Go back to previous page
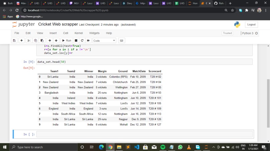 [x=4, y=10]
